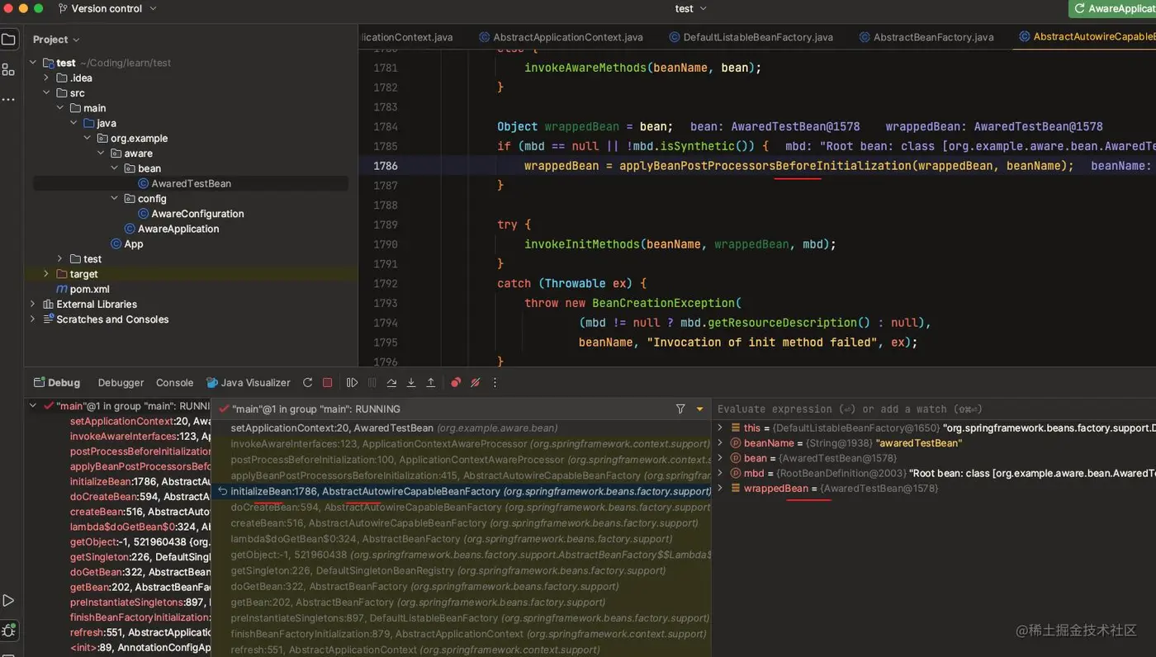
Task: Resume program execution
Action: (352, 383)
